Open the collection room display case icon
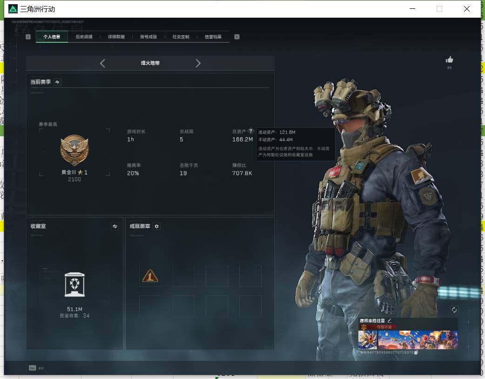Image resolution: width=485 pixels, height=379 pixels. 74,285
